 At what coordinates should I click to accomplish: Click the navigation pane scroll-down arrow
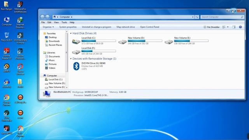[x=67, y=87]
